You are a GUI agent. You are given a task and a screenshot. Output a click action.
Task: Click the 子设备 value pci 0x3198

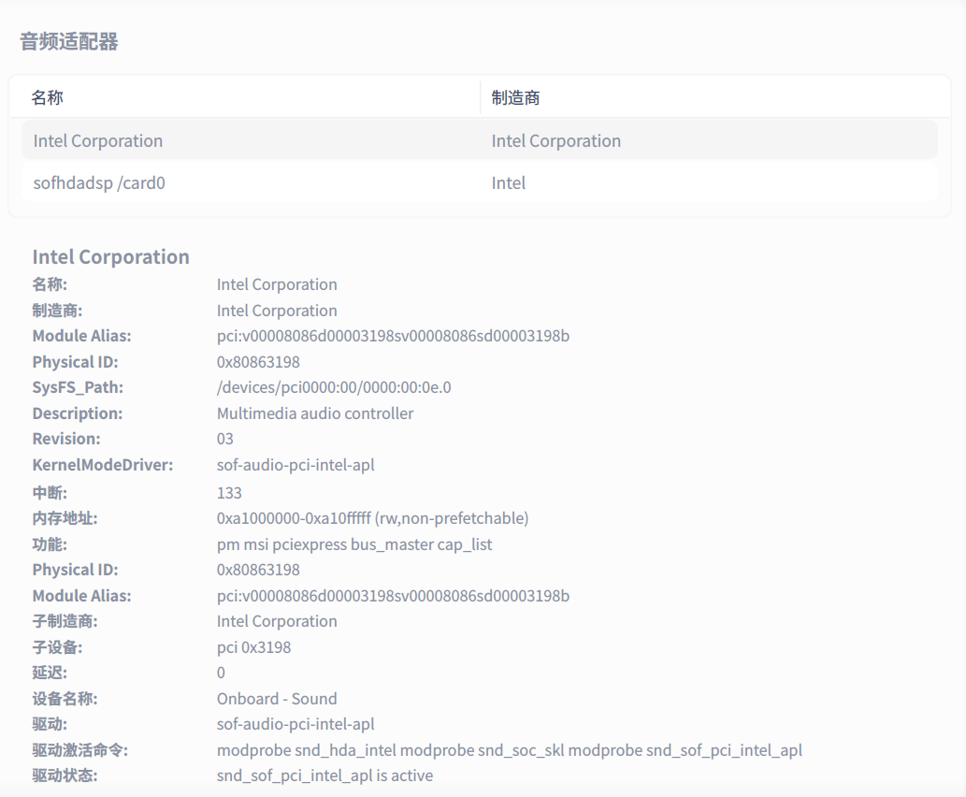pyautogui.click(x=252, y=646)
